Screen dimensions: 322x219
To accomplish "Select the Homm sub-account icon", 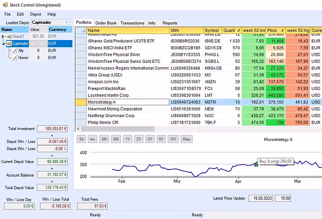I will [x=14, y=58].
